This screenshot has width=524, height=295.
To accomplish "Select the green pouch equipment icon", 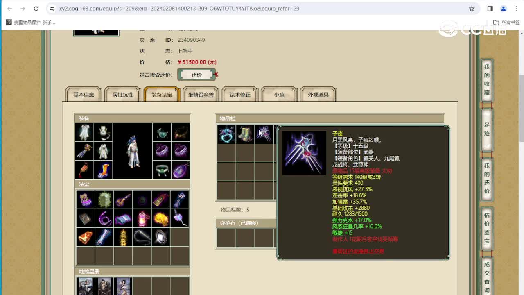I will (162, 132).
